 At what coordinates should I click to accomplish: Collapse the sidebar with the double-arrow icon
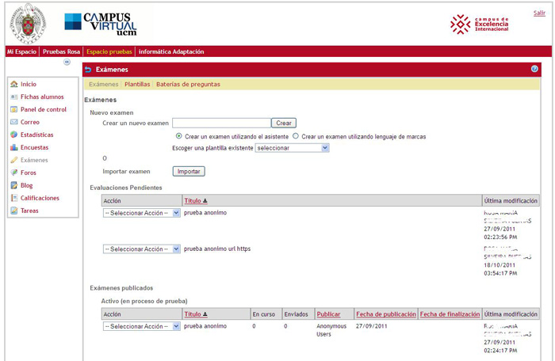[x=67, y=62]
